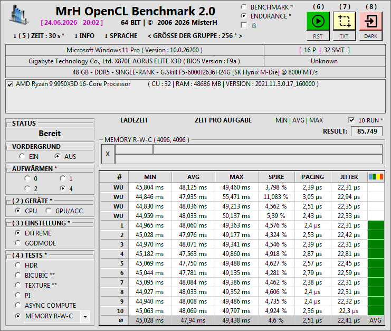Select the EXTREME setting
The image size is (391, 331).
click(18, 233)
